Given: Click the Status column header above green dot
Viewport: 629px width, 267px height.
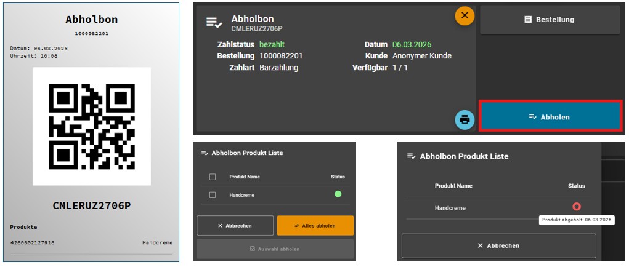Looking at the screenshot, I should point(338,177).
